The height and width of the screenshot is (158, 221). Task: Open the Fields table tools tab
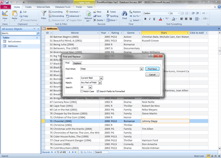(79, 7)
